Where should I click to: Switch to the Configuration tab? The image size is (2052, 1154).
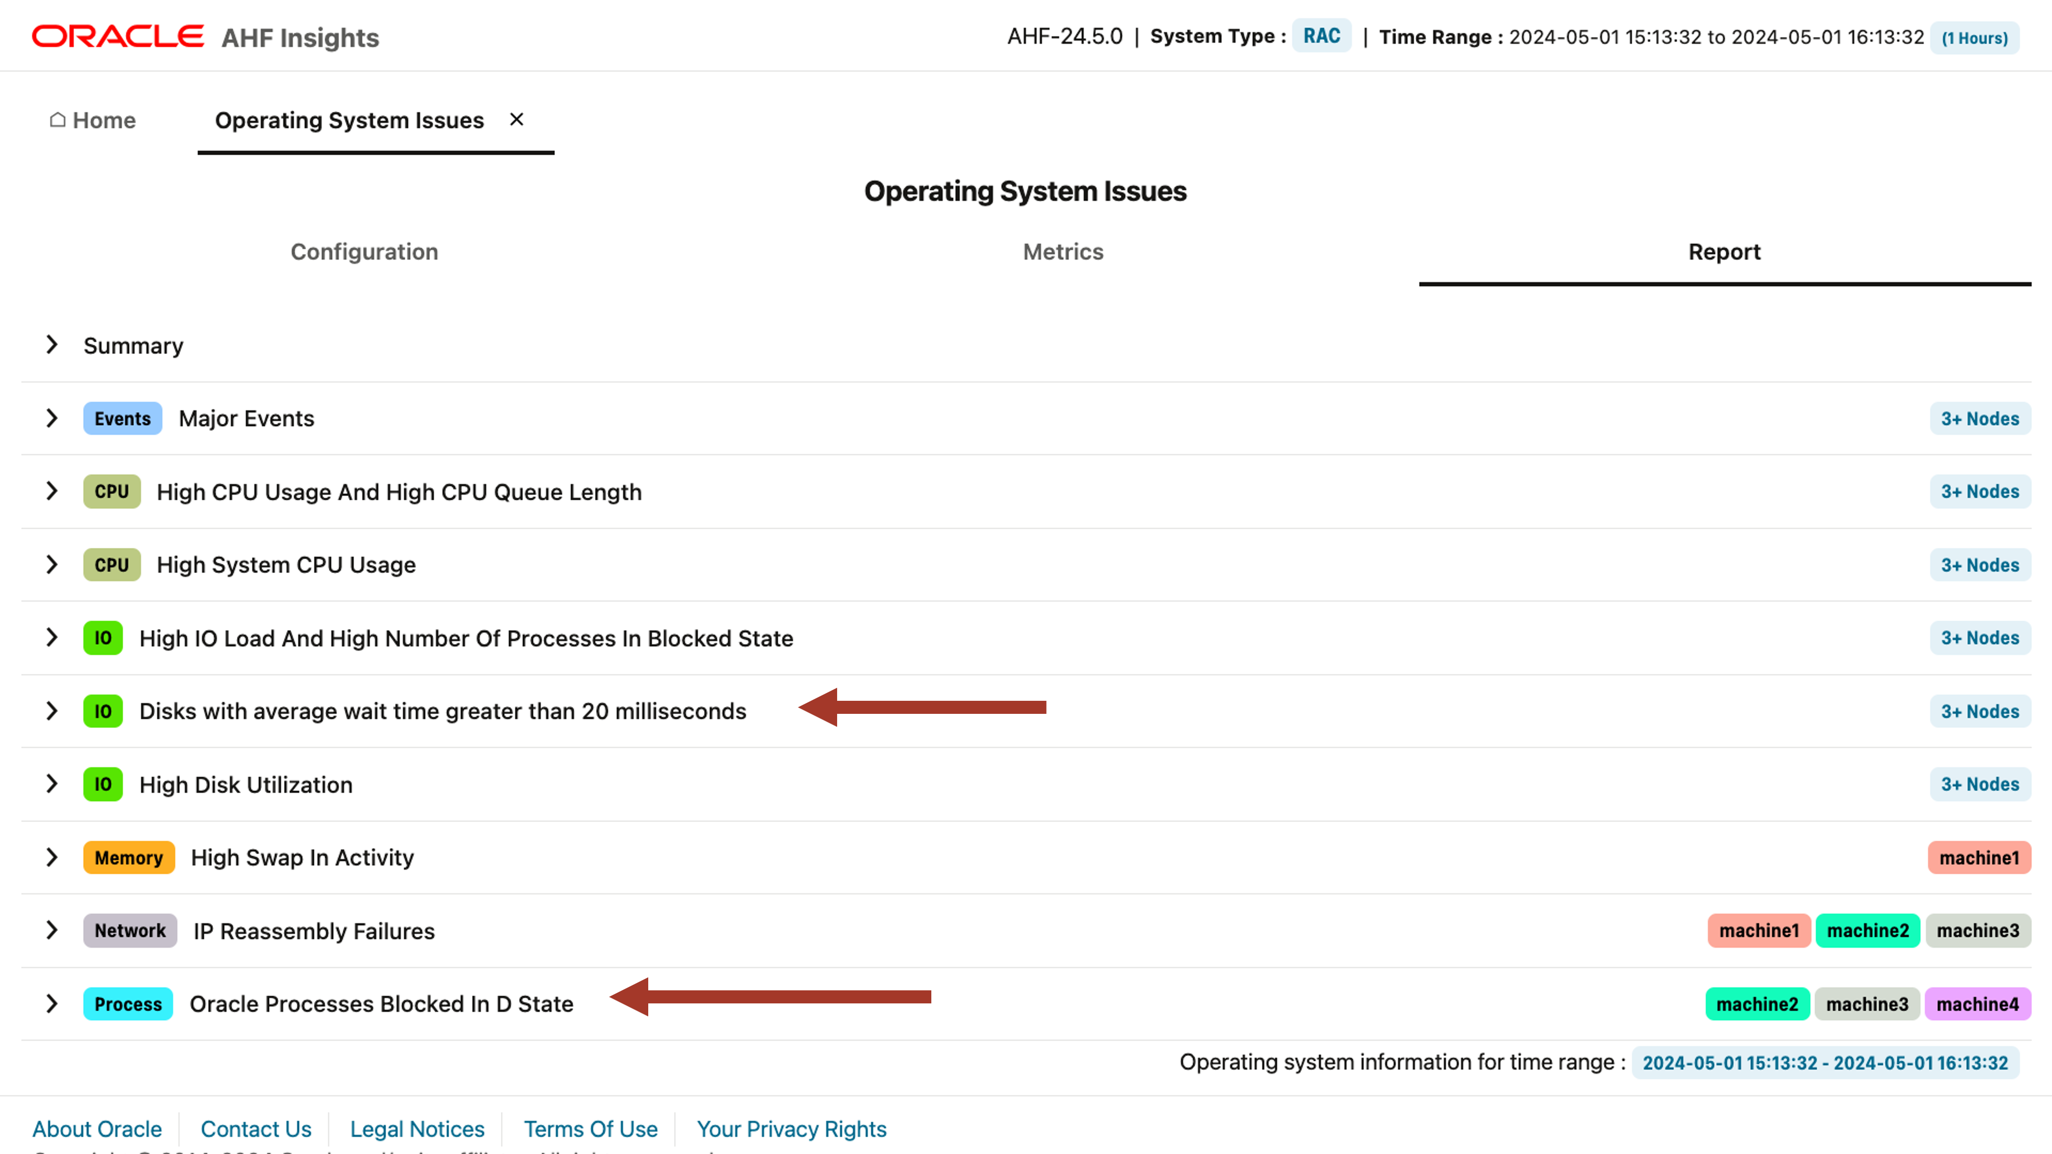tap(364, 252)
